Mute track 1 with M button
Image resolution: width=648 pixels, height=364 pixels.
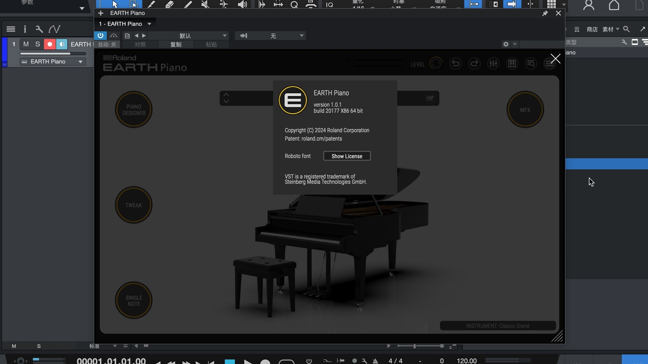click(26, 44)
